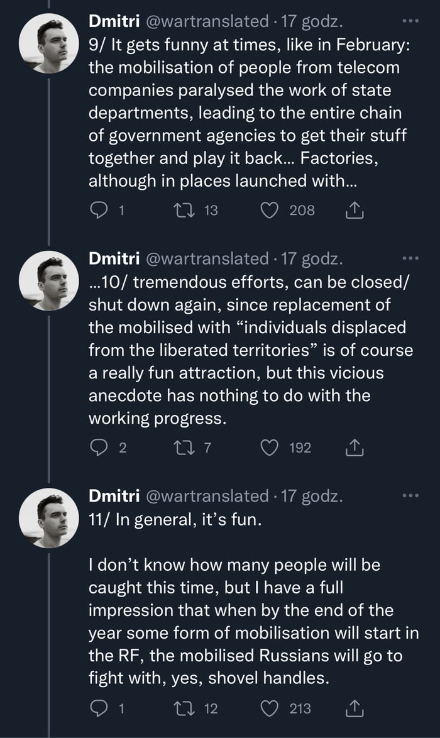This screenshot has height=738, width=440.
Task: Click @wartranslated handle on the 11/ tweet
Action: tap(207, 496)
